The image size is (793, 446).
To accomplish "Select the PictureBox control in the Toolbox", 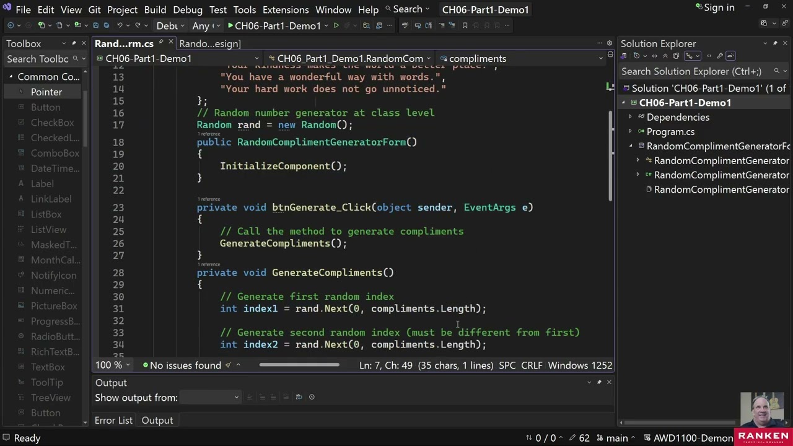I will pyautogui.click(x=54, y=306).
